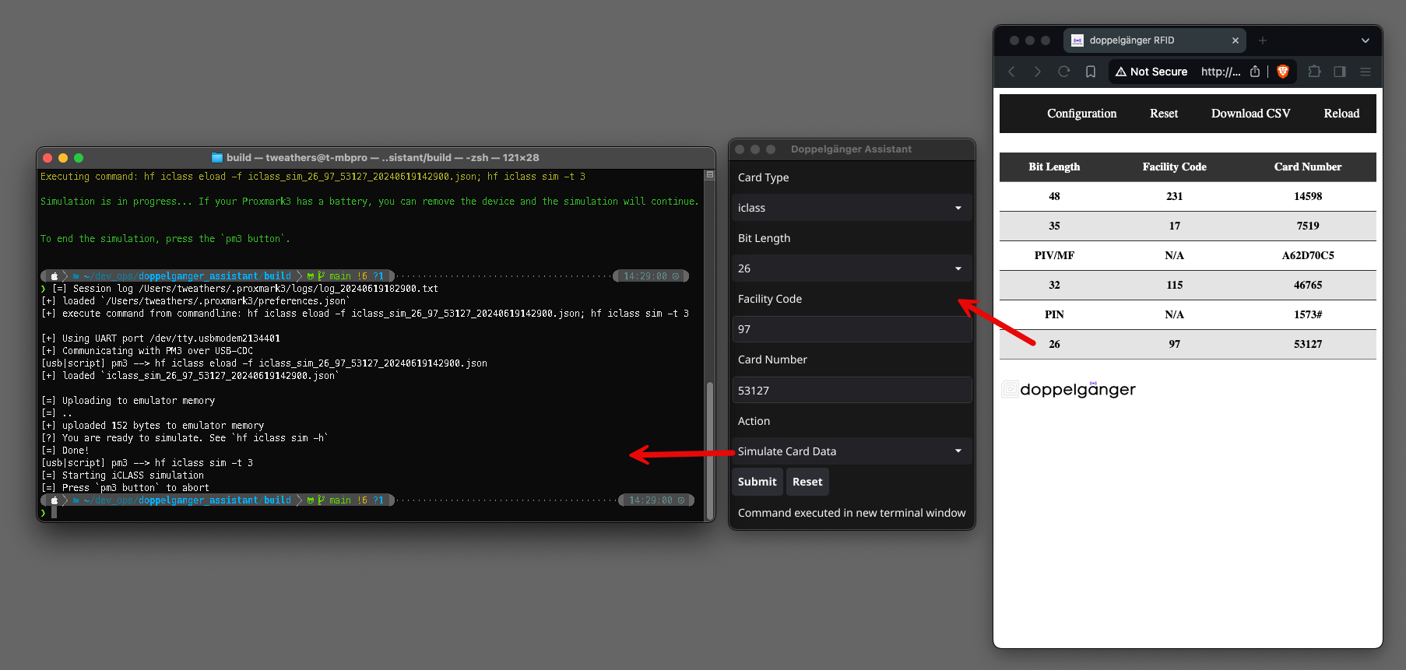
Task: Click the Doppelgänger Assistant window title
Action: pos(851,149)
